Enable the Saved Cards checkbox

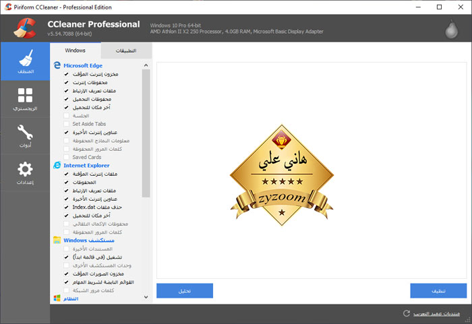(x=67, y=157)
